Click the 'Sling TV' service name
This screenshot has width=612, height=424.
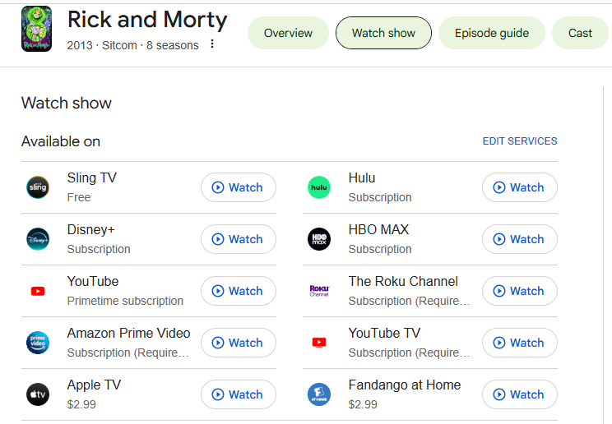(x=92, y=177)
